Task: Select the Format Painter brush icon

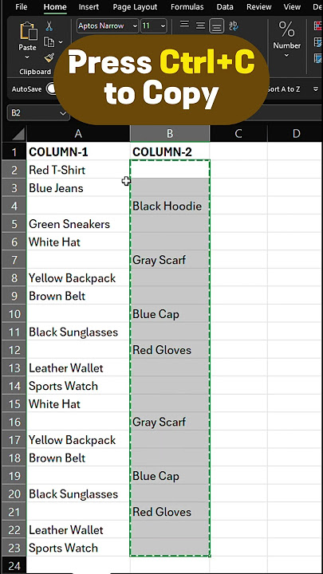Action: [49, 57]
